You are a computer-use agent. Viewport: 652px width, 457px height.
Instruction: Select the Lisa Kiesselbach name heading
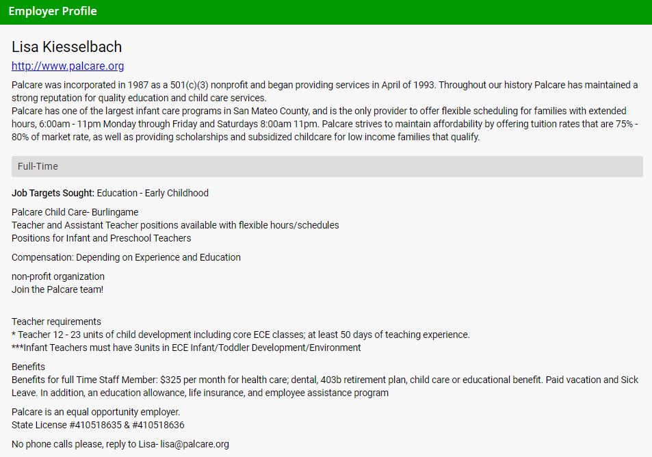(x=67, y=47)
